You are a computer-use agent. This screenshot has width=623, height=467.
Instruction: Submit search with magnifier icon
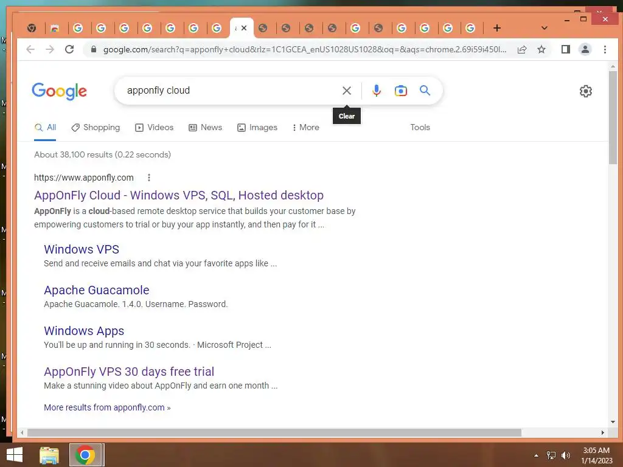click(425, 91)
